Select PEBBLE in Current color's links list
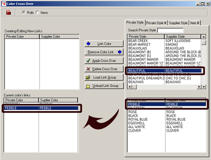Image resolution: width=211 pixels, height=160 pixels. point(41,108)
